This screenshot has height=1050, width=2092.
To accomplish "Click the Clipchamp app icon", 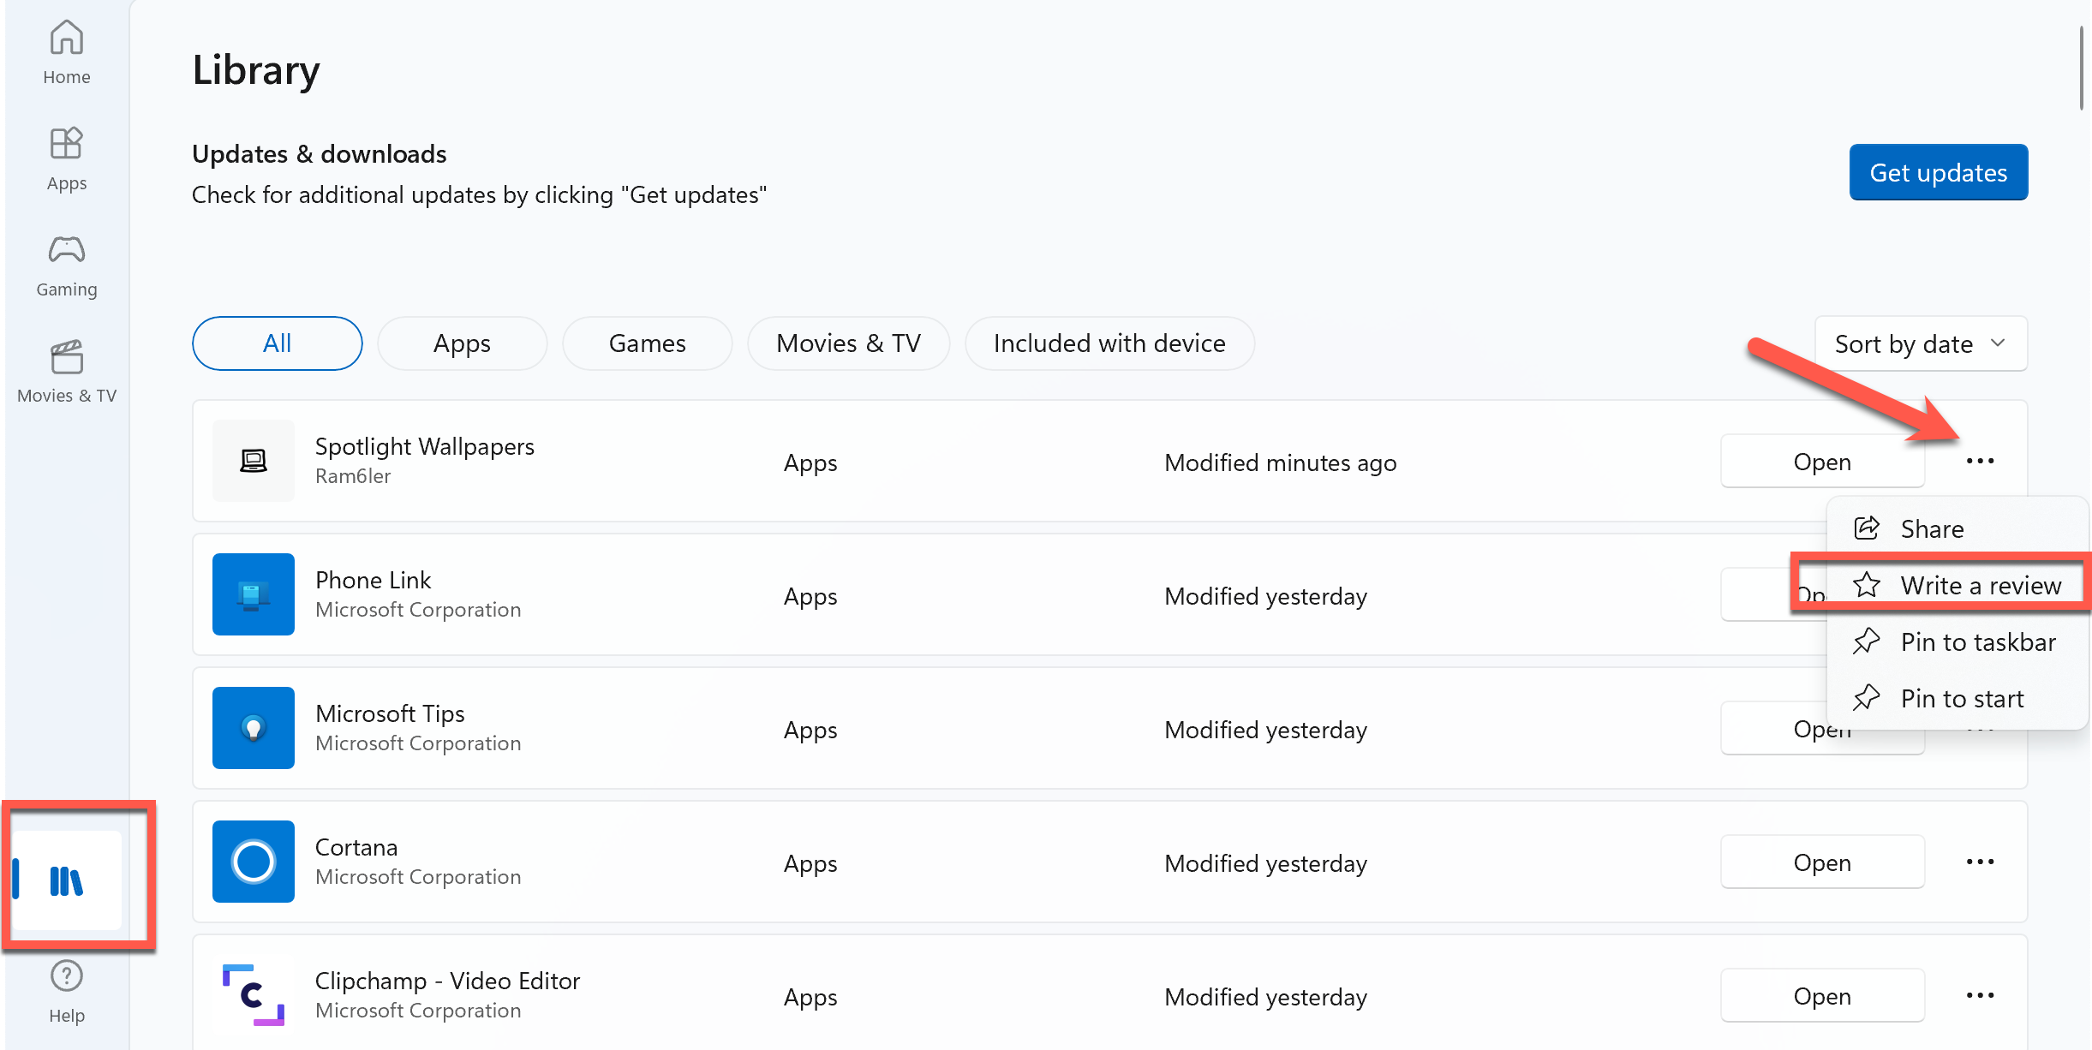I will (x=253, y=995).
